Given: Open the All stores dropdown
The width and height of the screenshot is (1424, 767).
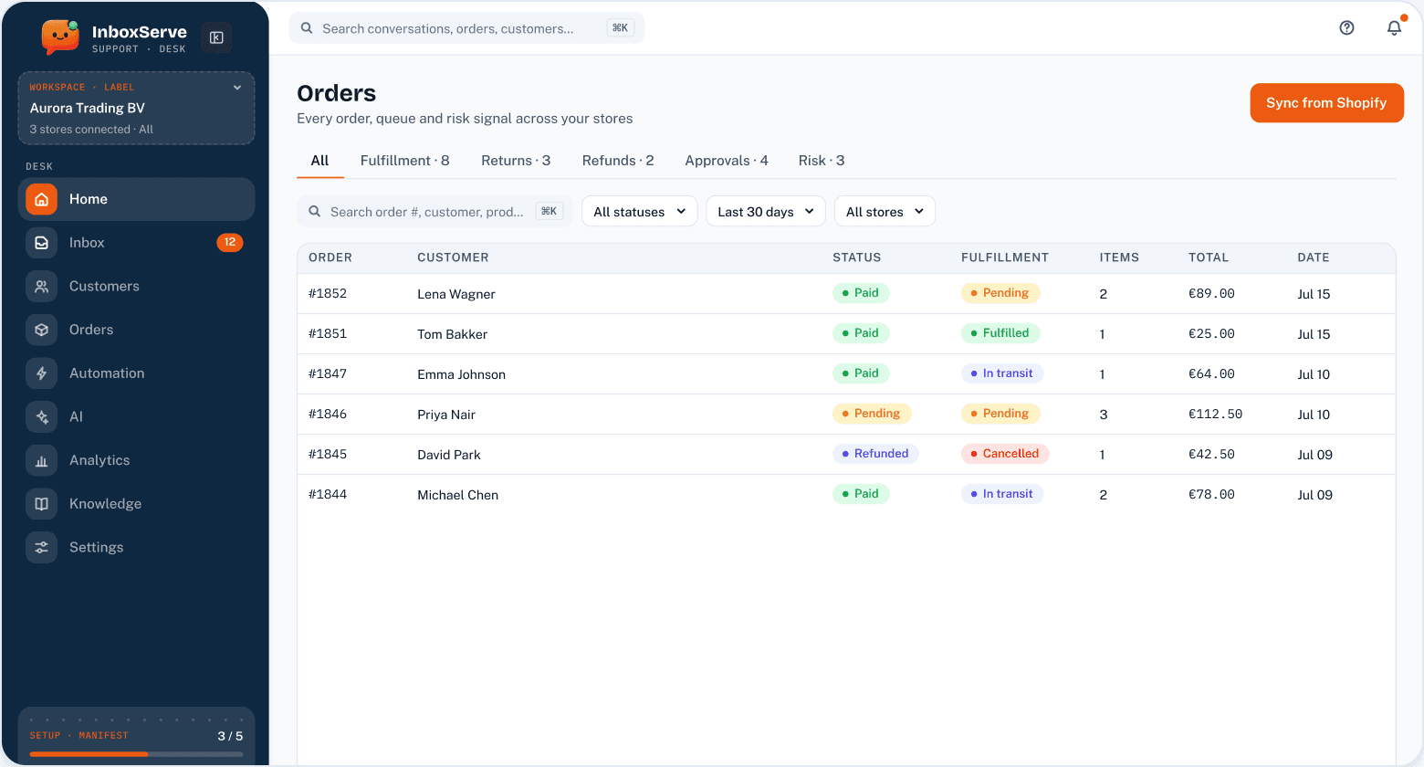Looking at the screenshot, I should click(885, 212).
